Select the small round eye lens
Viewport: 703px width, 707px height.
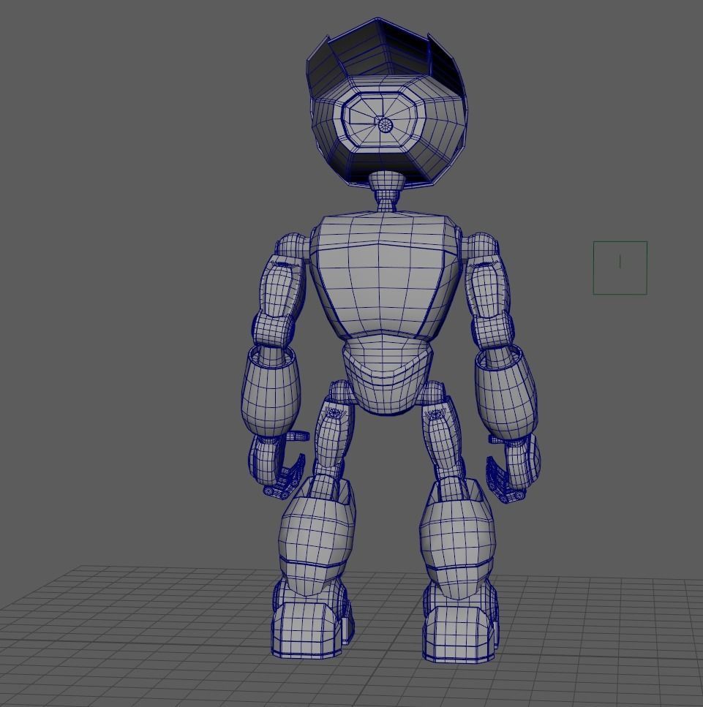[x=385, y=124]
